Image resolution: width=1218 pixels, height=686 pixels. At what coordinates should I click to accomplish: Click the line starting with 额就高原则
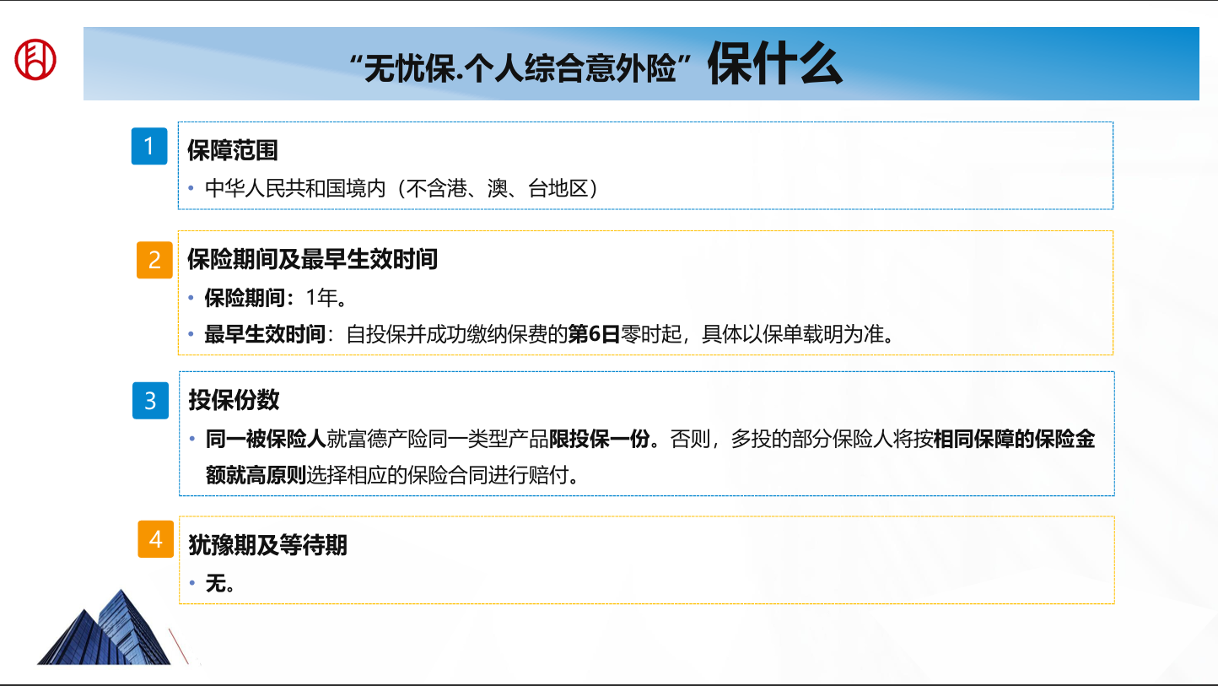(x=394, y=475)
